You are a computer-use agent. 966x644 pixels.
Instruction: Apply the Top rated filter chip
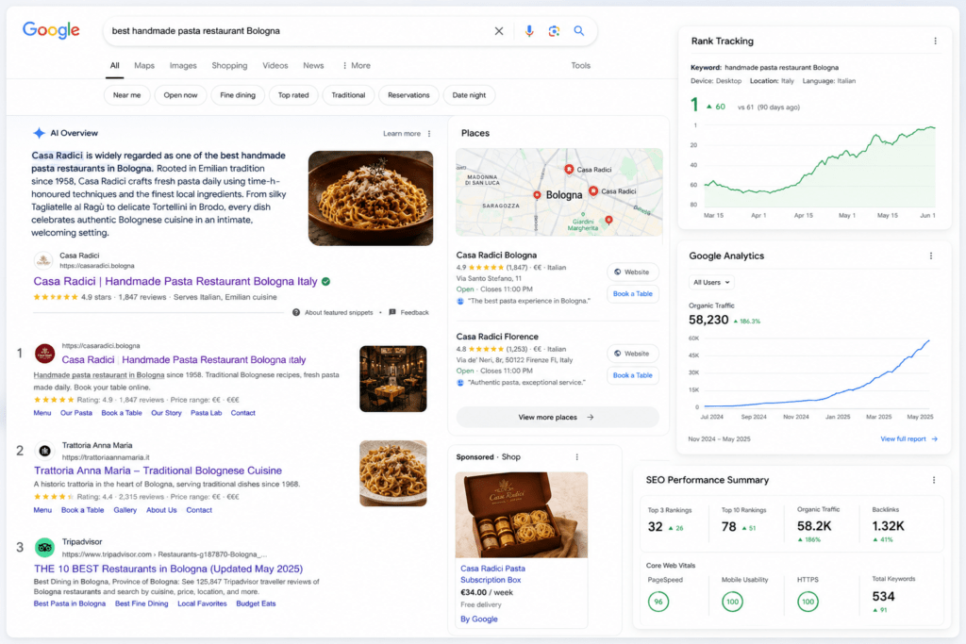point(293,95)
